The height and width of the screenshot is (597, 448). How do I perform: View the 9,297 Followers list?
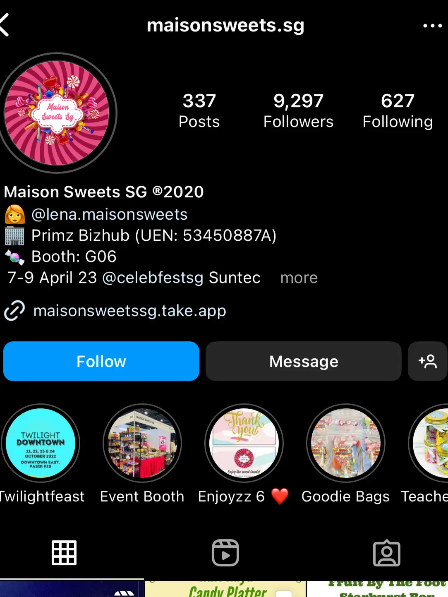pyautogui.click(x=298, y=110)
